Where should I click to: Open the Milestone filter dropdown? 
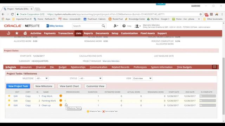click(x=42, y=78)
